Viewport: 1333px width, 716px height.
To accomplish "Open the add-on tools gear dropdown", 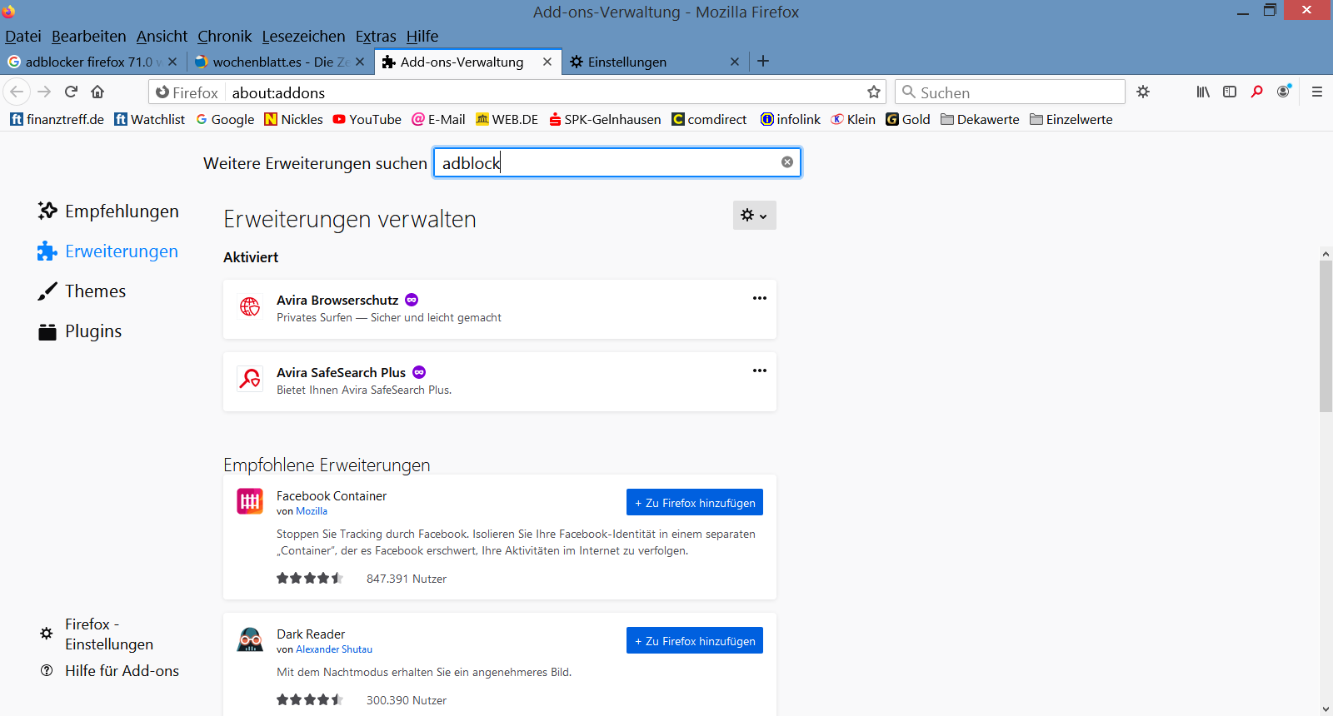I will point(755,215).
